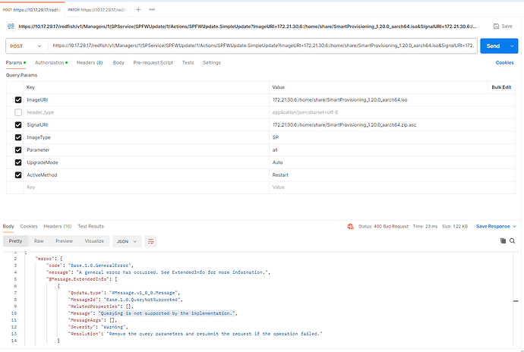The image size is (524, 352).
Task: Open the POST method dropdown
Action: pyautogui.click(x=27, y=46)
